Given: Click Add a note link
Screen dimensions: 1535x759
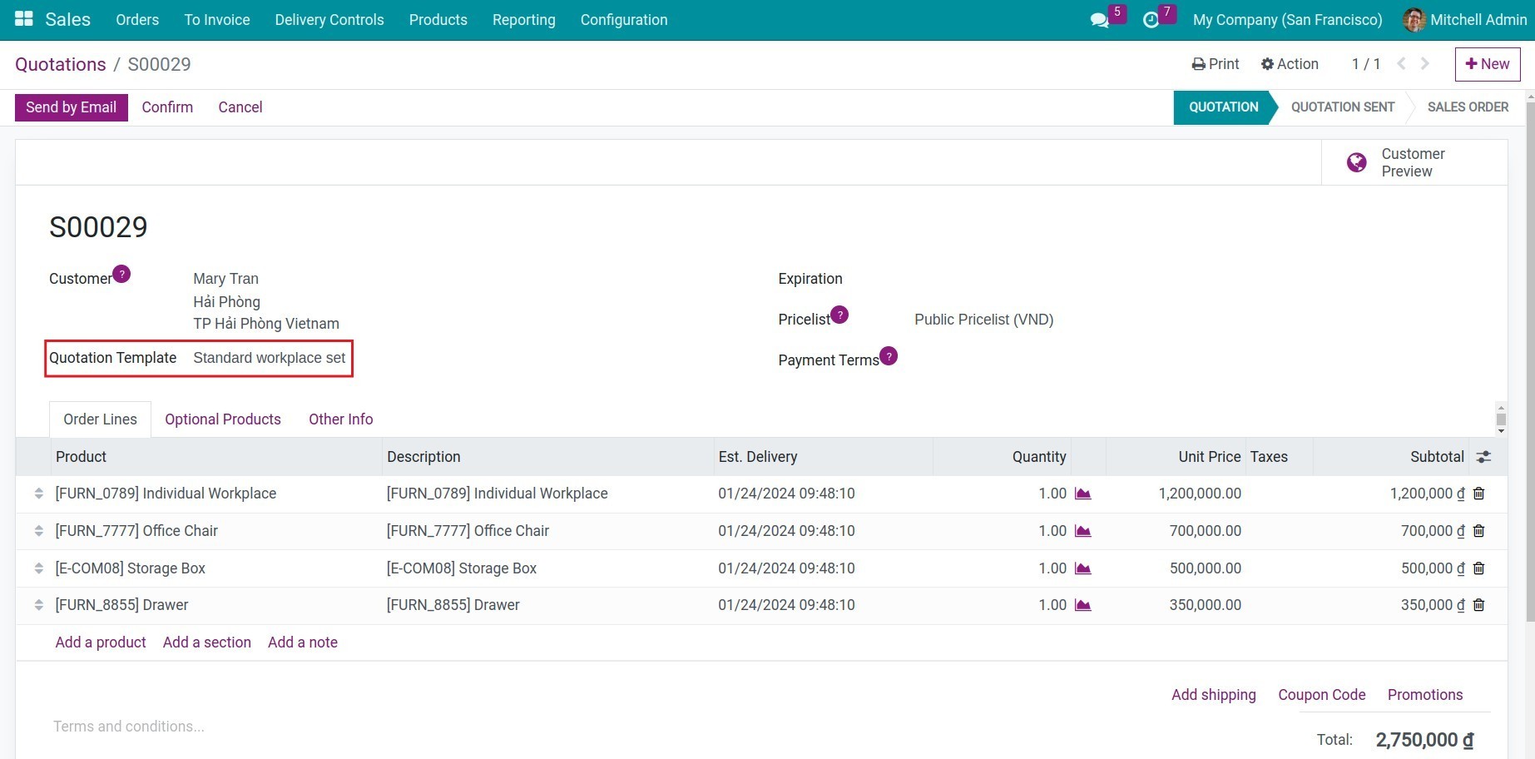Looking at the screenshot, I should point(303,642).
